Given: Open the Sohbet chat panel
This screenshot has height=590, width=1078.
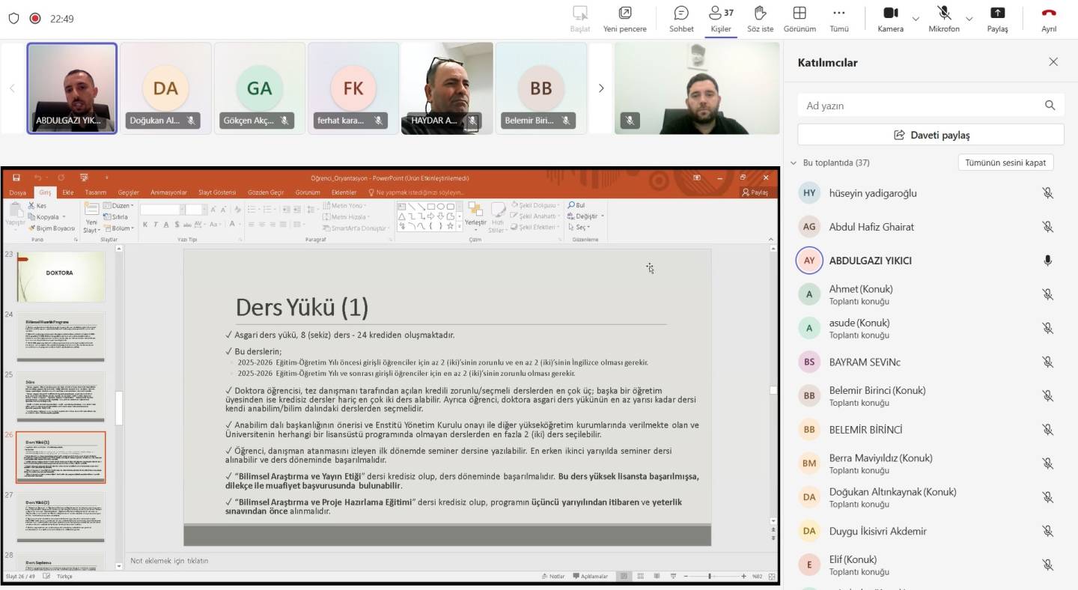Looking at the screenshot, I should click(681, 13).
